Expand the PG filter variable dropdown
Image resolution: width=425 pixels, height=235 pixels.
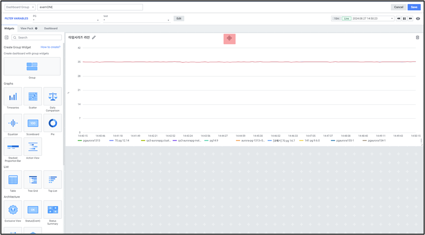66,20
